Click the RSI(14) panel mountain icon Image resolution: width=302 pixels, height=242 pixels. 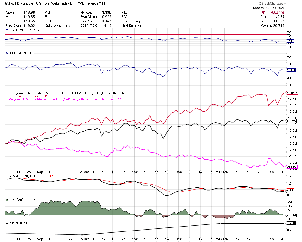pyautogui.click(x=7, y=53)
